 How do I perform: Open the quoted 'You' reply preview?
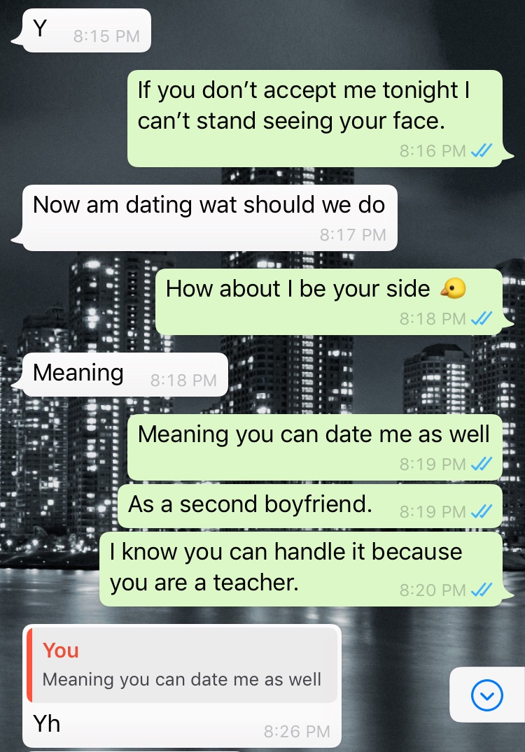pos(182,665)
